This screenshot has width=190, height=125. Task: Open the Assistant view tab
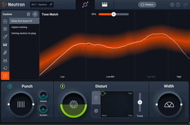(85, 5)
